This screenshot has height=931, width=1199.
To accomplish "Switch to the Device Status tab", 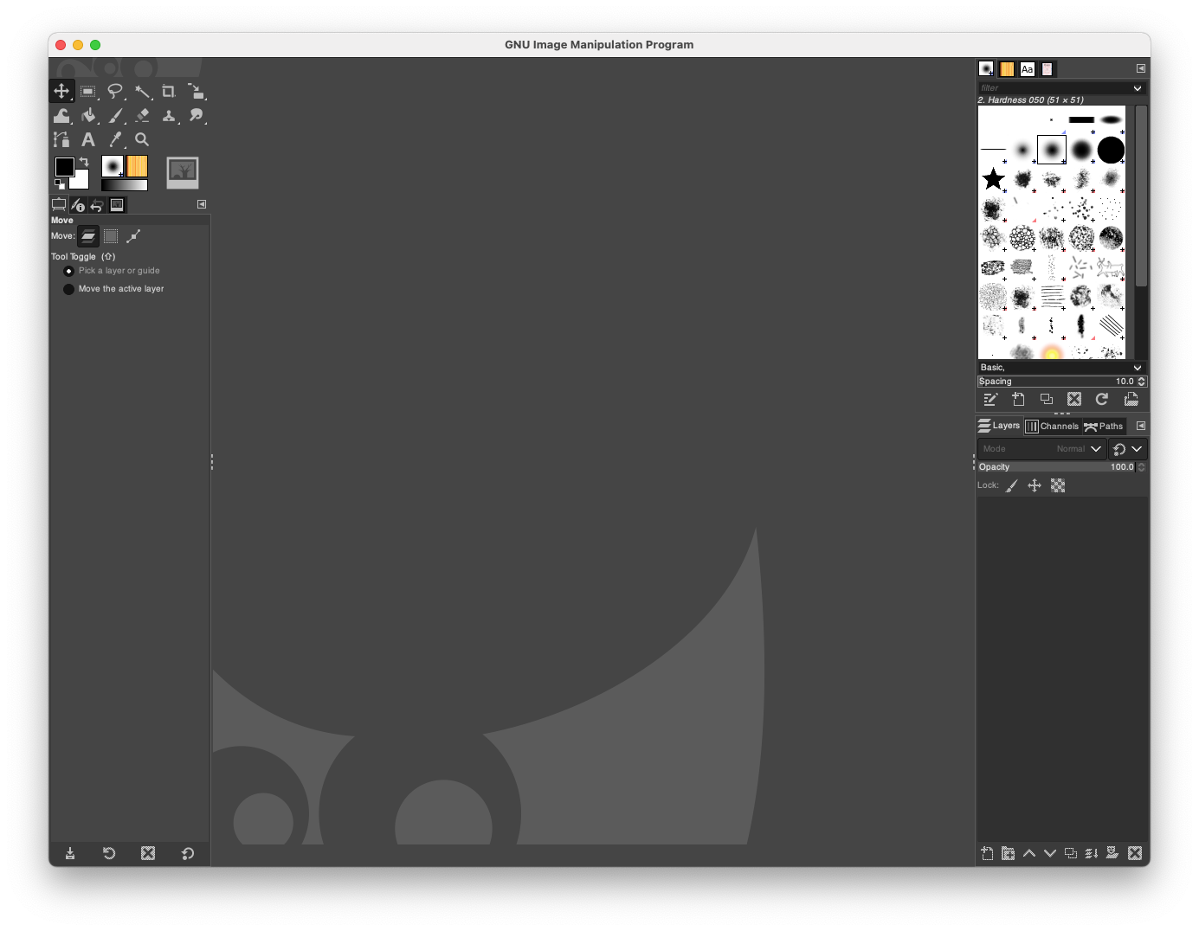I will click(x=78, y=205).
